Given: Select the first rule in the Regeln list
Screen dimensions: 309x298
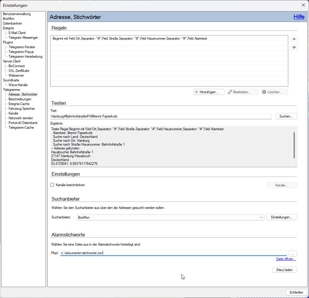Looking at the screenshot, I should (169, 38).
